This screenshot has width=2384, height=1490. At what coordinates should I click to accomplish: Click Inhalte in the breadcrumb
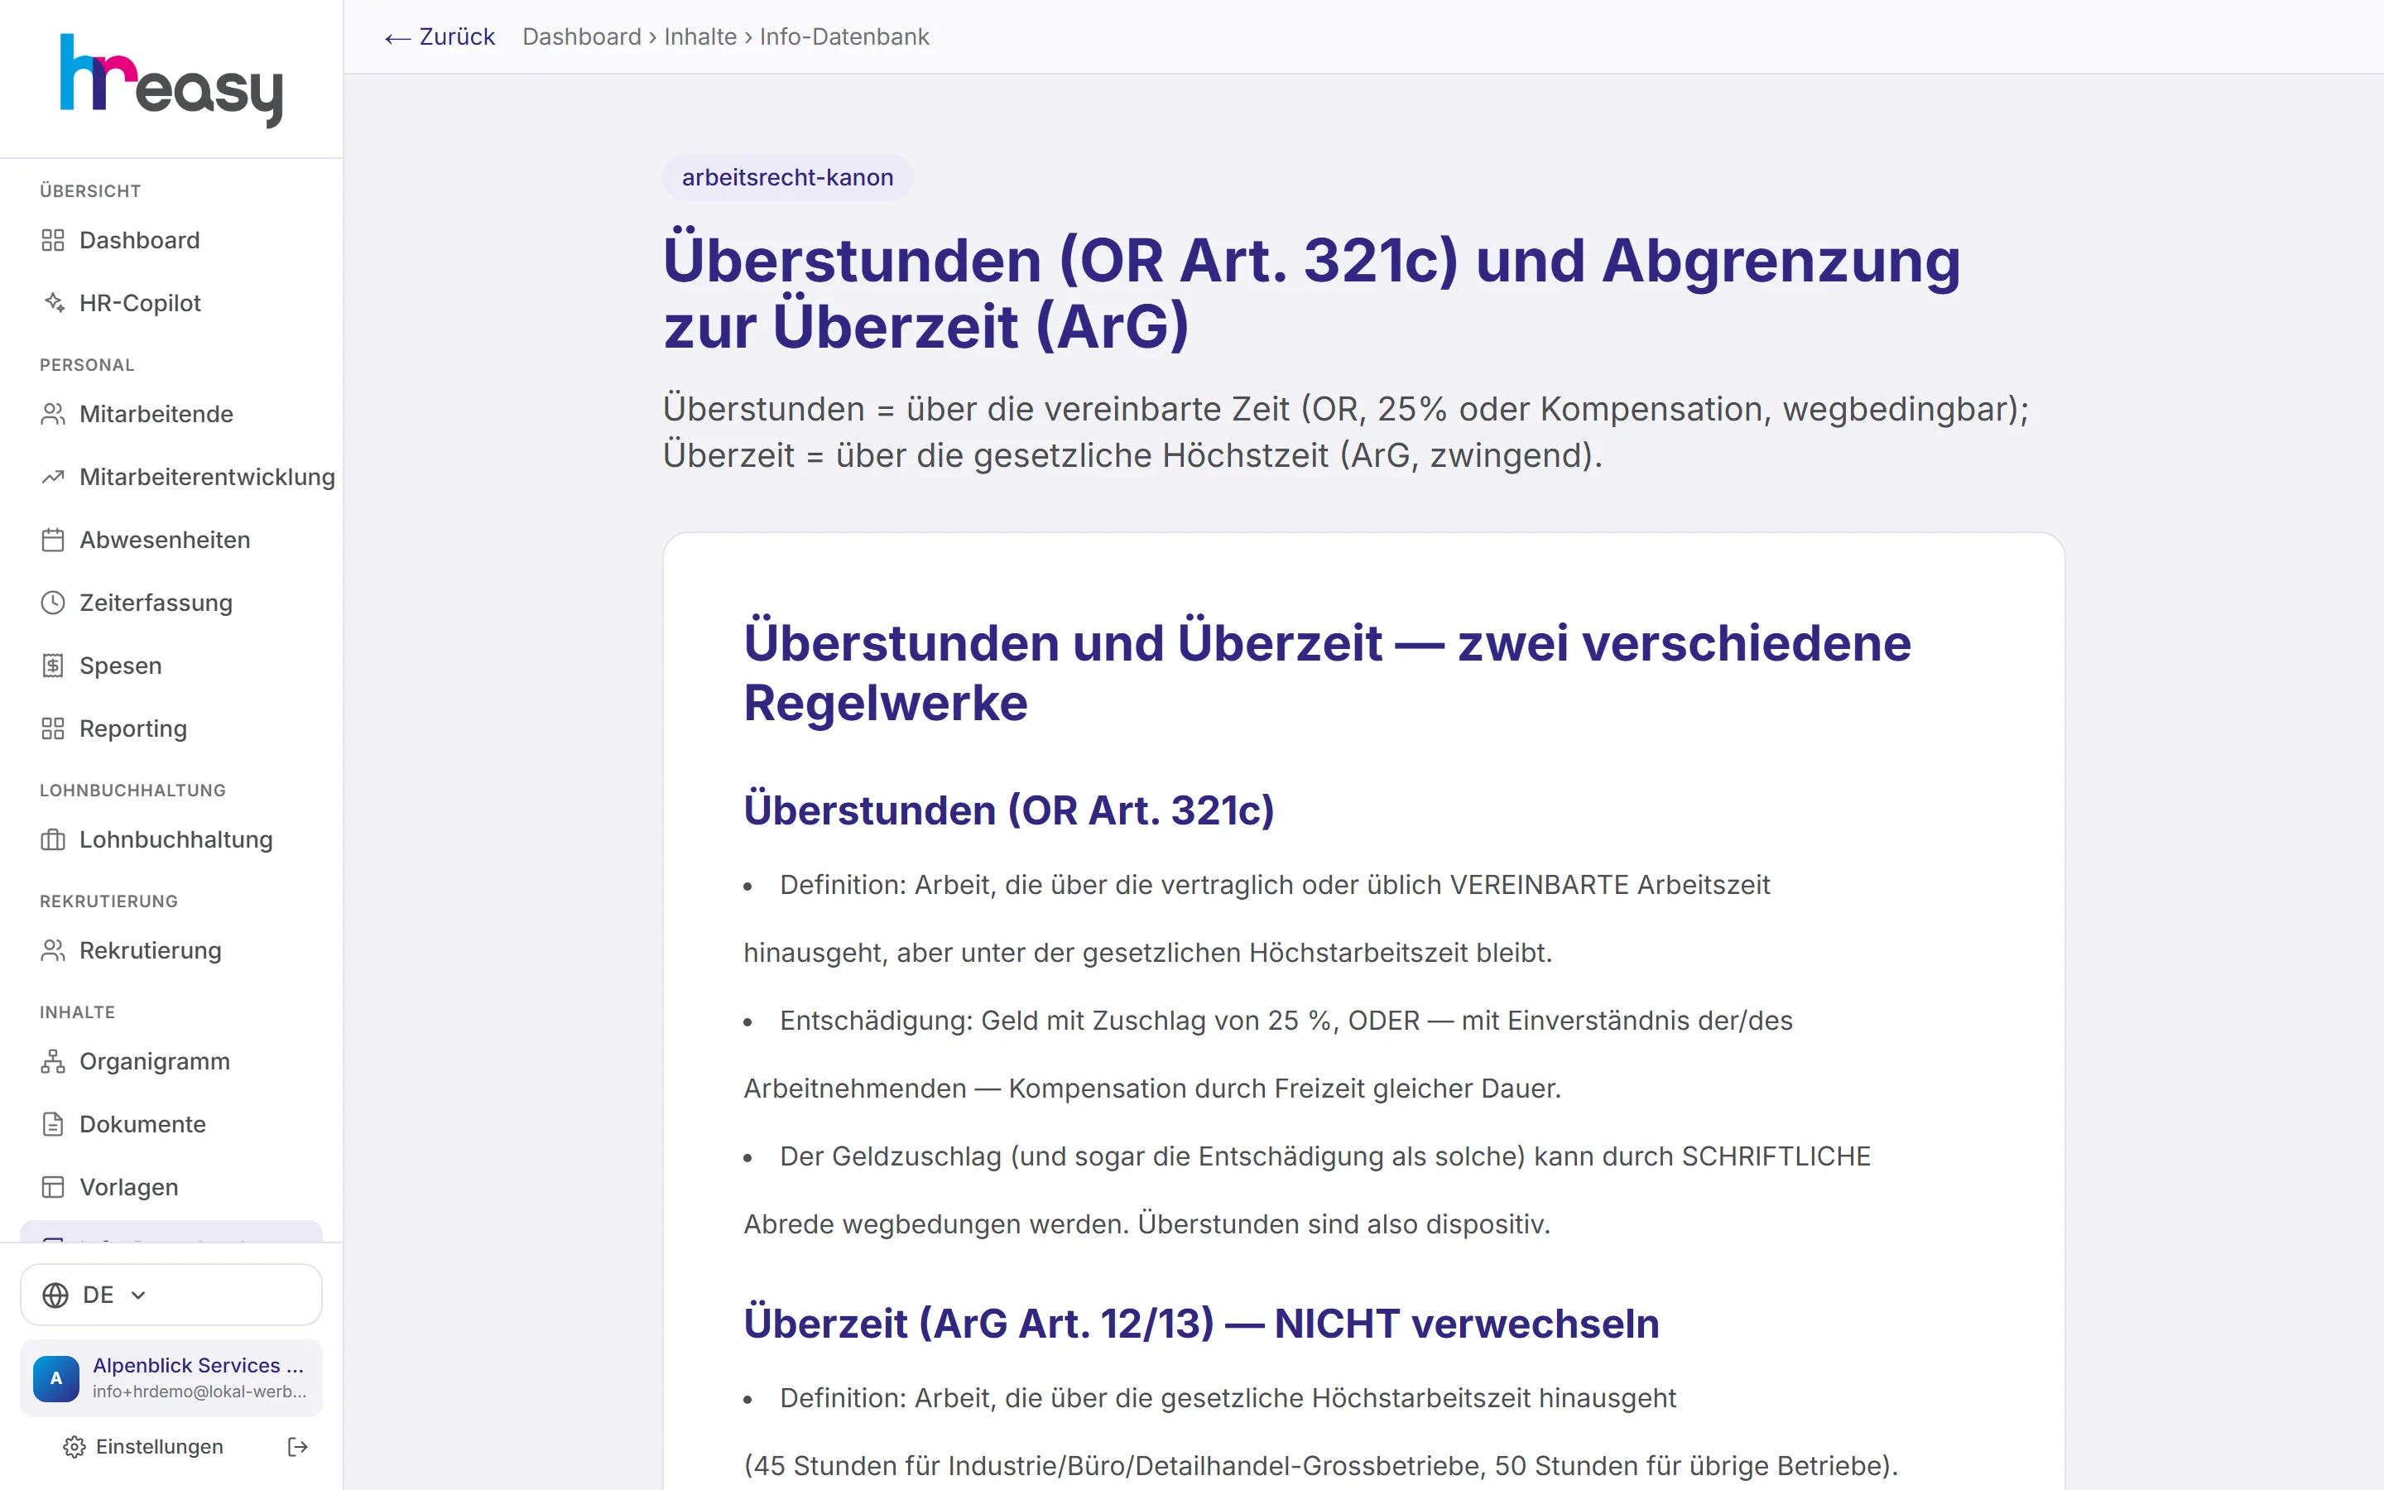tap(700, 36)
